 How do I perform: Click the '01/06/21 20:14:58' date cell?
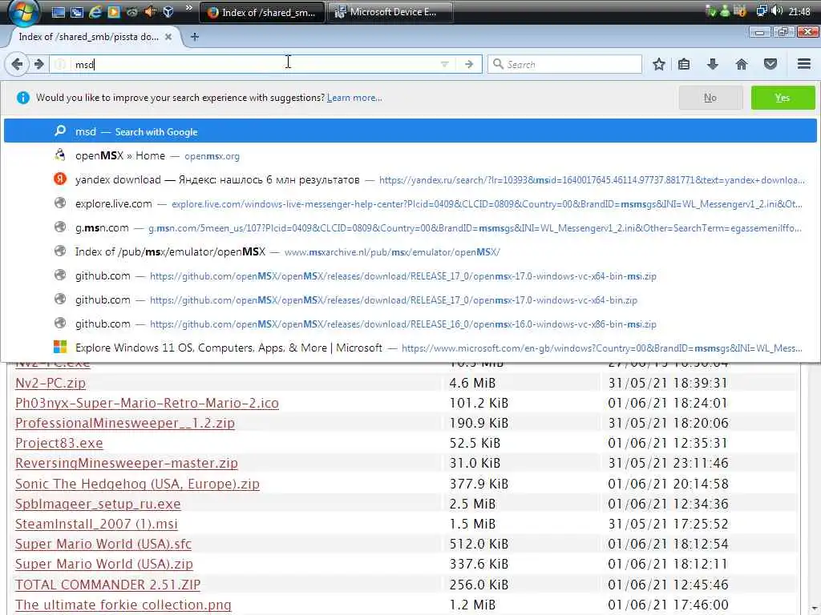coord(668,484)
